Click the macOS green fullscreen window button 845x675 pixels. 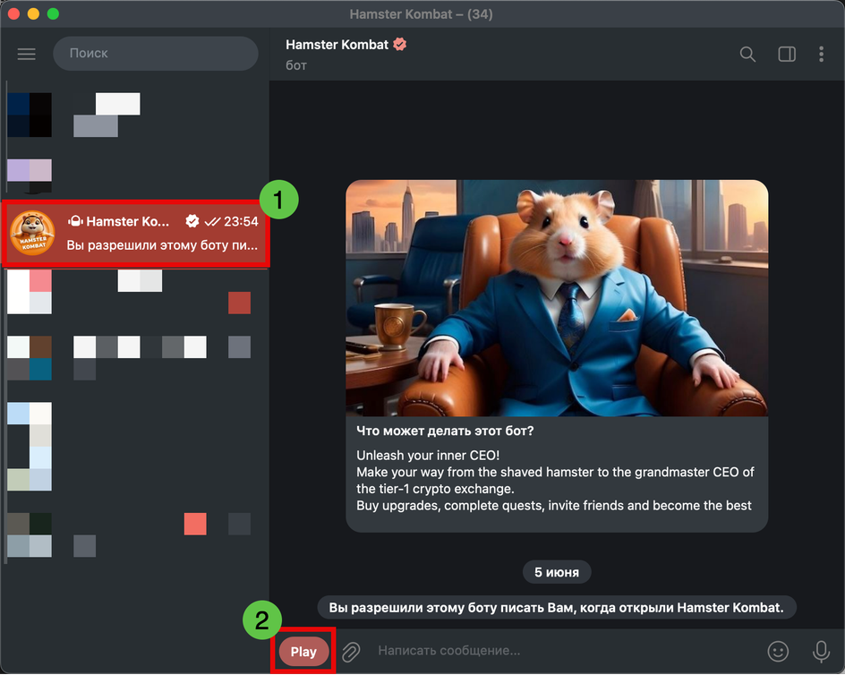[x=53, y=14]
